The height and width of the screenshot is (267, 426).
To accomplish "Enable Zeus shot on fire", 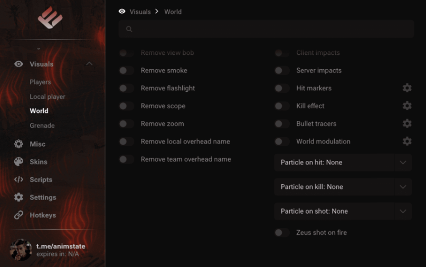I will 282,233.
